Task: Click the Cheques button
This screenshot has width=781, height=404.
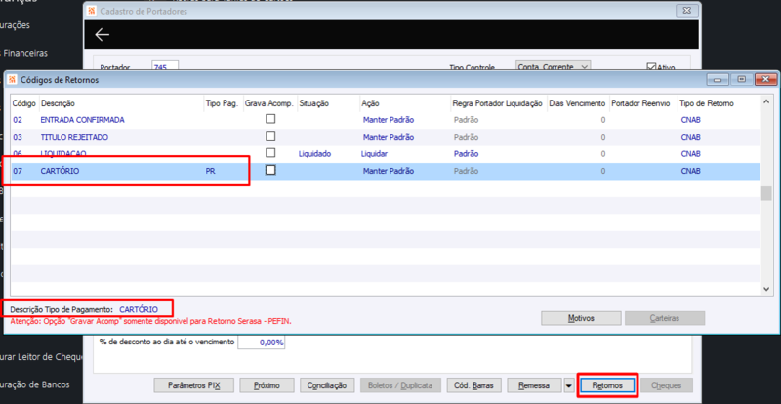Action: (667, 385)
